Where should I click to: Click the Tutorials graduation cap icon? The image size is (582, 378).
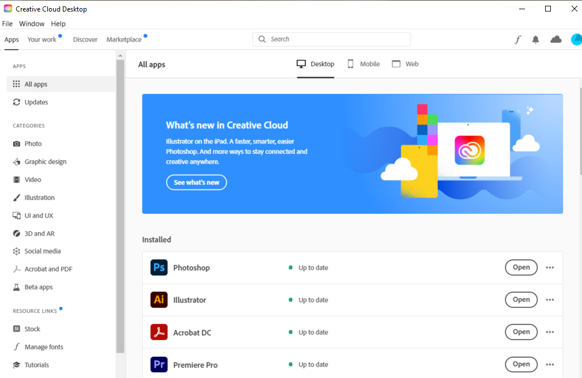click(x=16, y=365)
